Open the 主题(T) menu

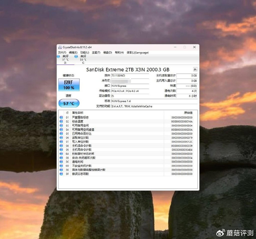point(96,53)
